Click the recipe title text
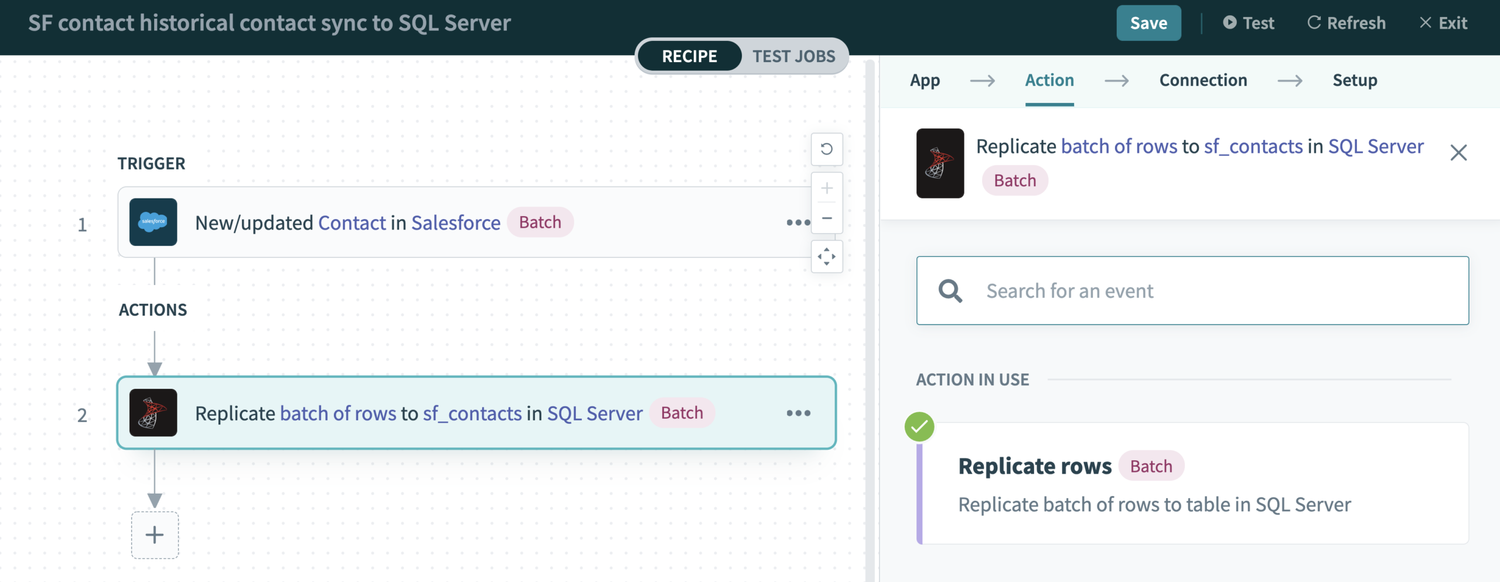The image size is (1500, 582). click(x=270, y=23)
